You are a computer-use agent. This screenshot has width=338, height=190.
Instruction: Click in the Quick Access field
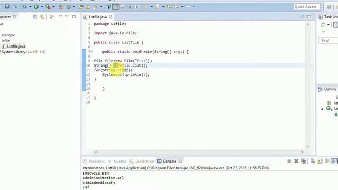click(306, 7)
